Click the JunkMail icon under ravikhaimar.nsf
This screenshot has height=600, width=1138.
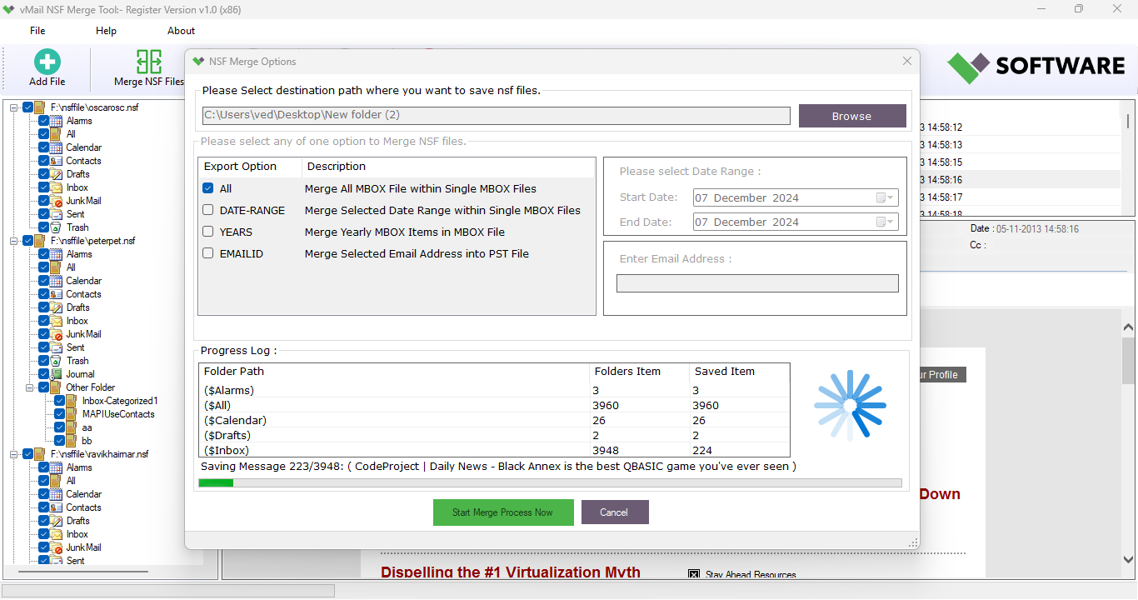56,547
